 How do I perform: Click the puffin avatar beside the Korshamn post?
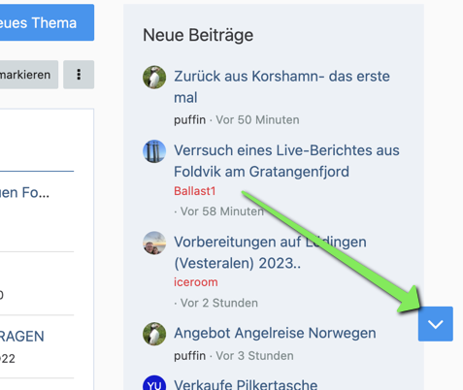[x=154, y=78]
